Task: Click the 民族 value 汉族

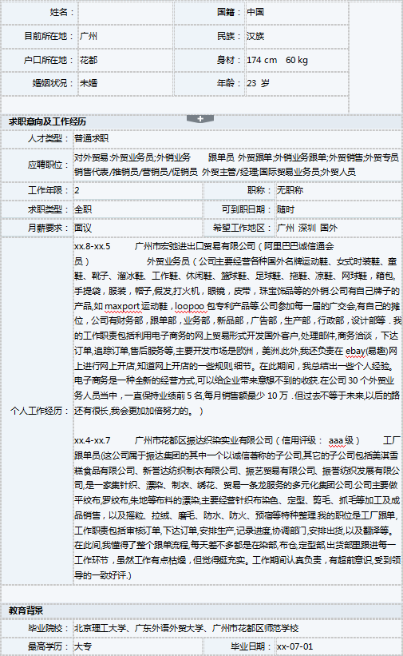Action: [255, 37]
